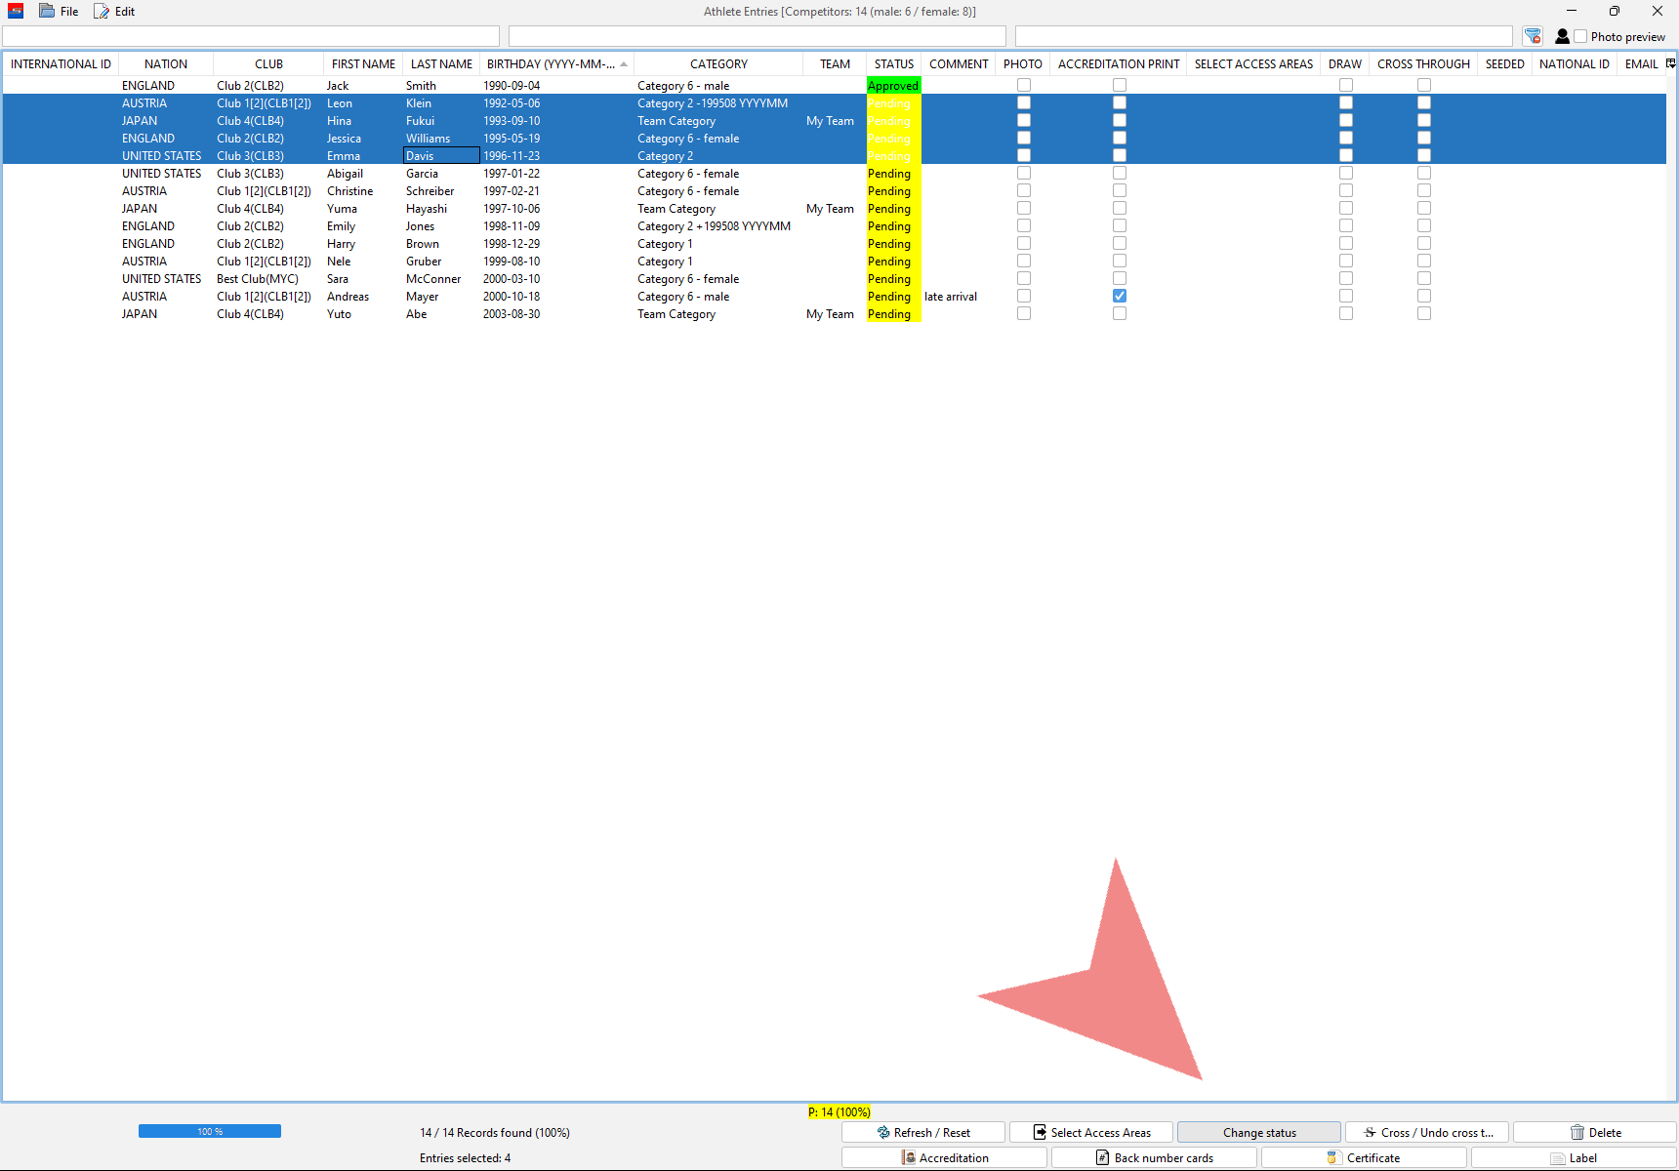Click the Back number cards button
Viewport: 1679px width, 1171px height.
pyautogui.click(x=1154, y=1157)
